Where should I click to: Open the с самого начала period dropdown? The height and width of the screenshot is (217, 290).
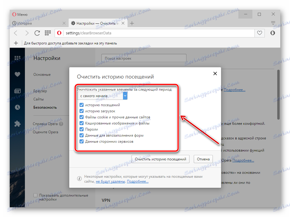click(102, 96)
